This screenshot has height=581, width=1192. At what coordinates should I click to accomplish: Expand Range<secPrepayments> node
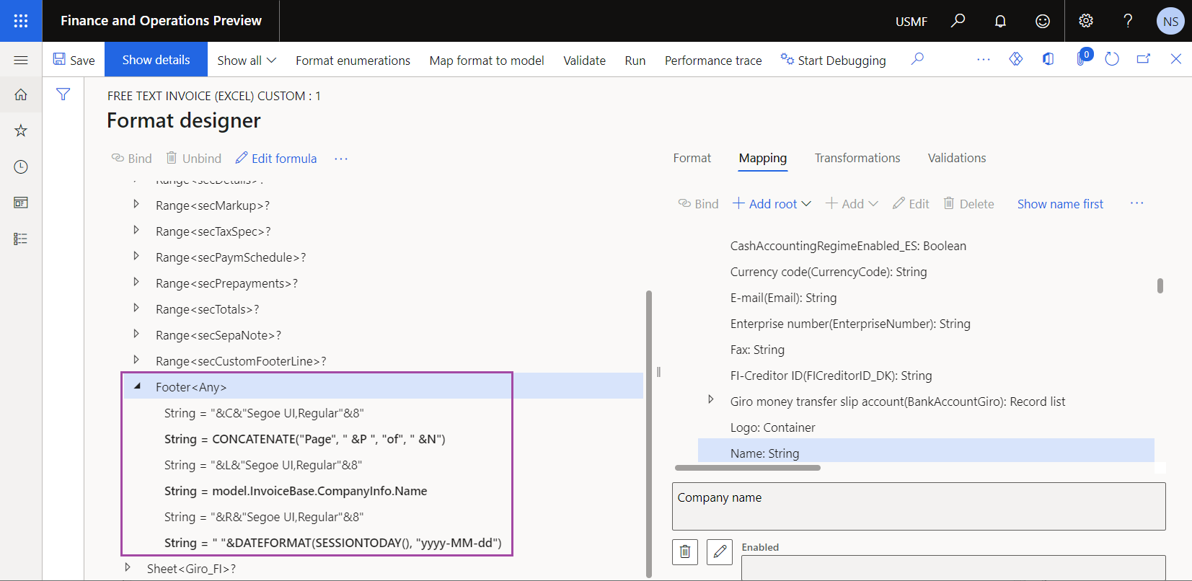click(136, 283)
